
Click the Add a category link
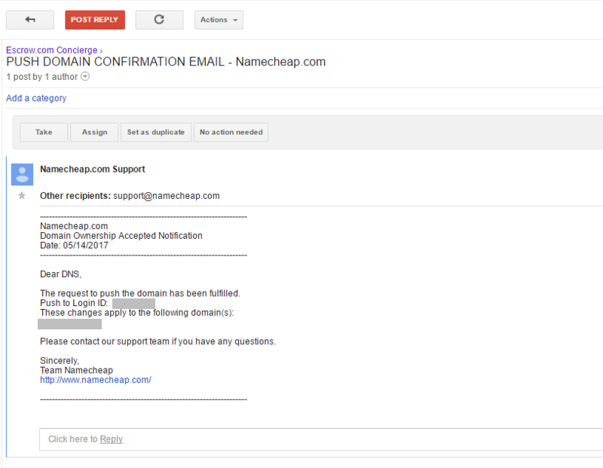(36, 98)
